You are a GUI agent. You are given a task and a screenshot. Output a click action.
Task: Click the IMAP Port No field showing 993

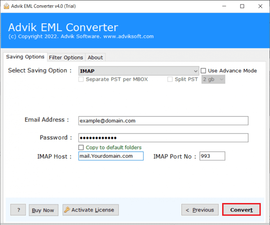[212, 156]
